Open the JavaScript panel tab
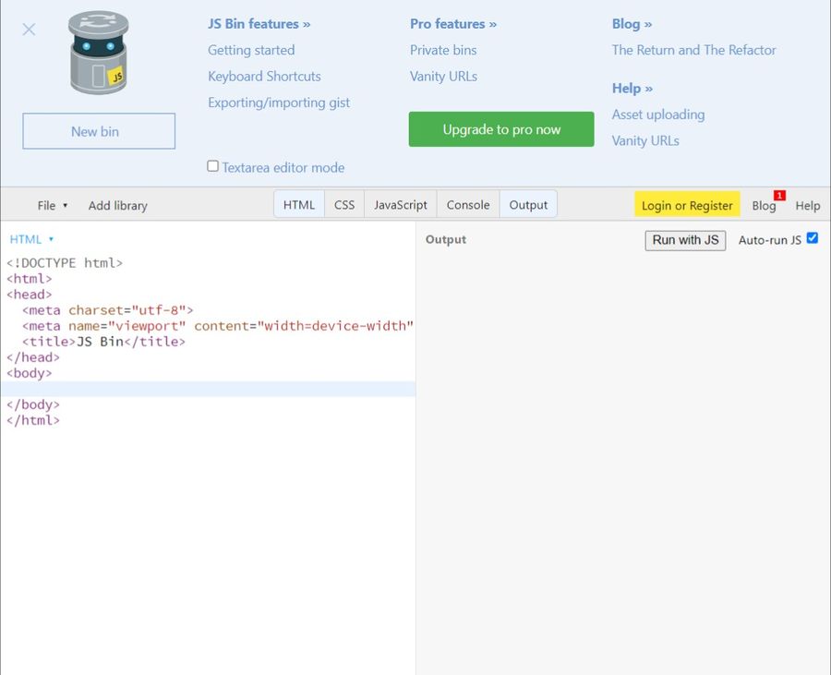Image resolution: width=831 pixels, height=675 pixels. [x=400, y=205]
